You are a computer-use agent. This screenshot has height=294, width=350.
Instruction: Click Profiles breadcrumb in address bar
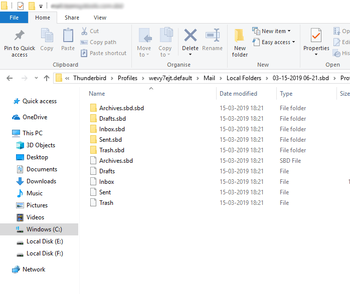coord(127,78)
